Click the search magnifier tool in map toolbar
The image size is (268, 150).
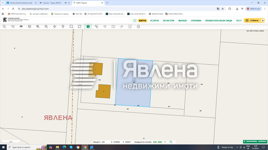(x=4, y=26)
